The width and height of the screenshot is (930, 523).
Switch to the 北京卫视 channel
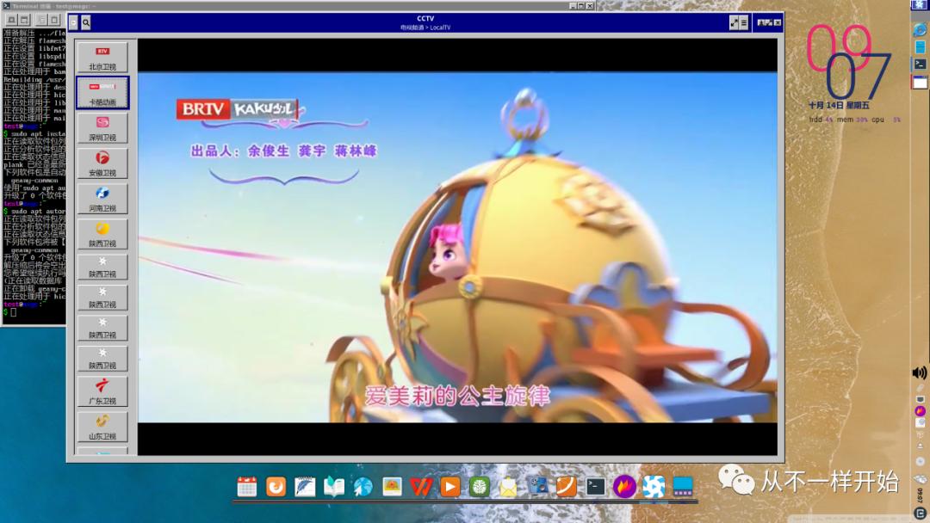tap(102, 58)
